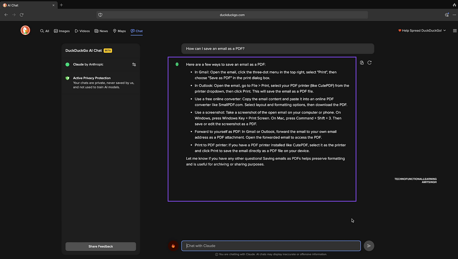This screenshot has width=458, height=259.
Task: Open the hamburger side menu
Action: (x=455, y=31)
